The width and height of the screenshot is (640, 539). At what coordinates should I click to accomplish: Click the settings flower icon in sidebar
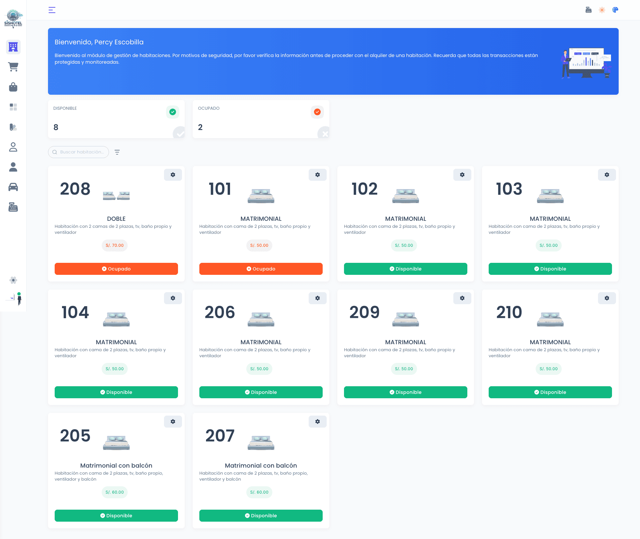[x=13, y=280]
